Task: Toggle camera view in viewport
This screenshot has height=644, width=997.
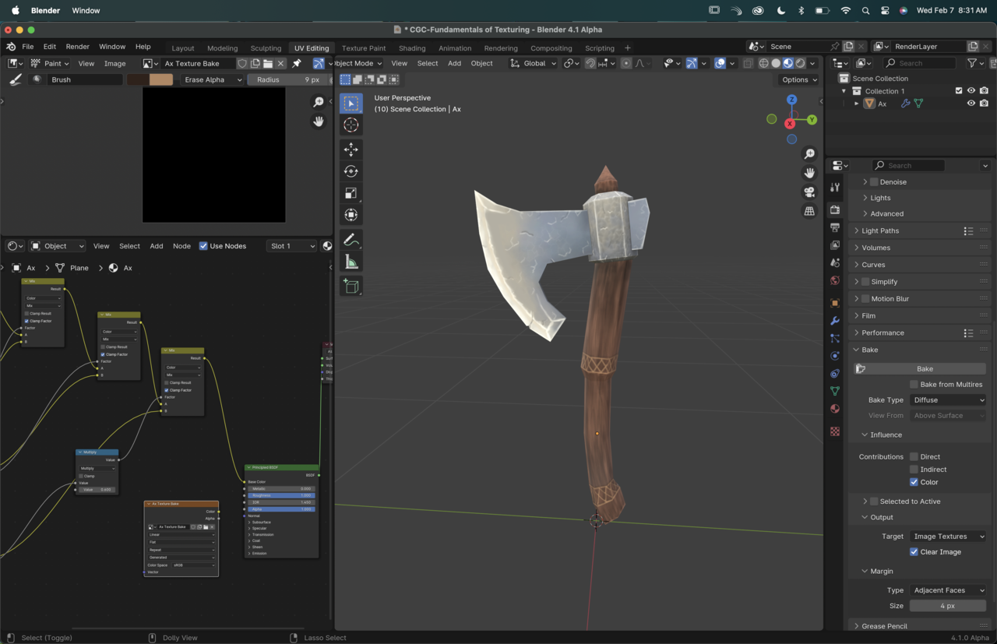Action: [809, 192]
